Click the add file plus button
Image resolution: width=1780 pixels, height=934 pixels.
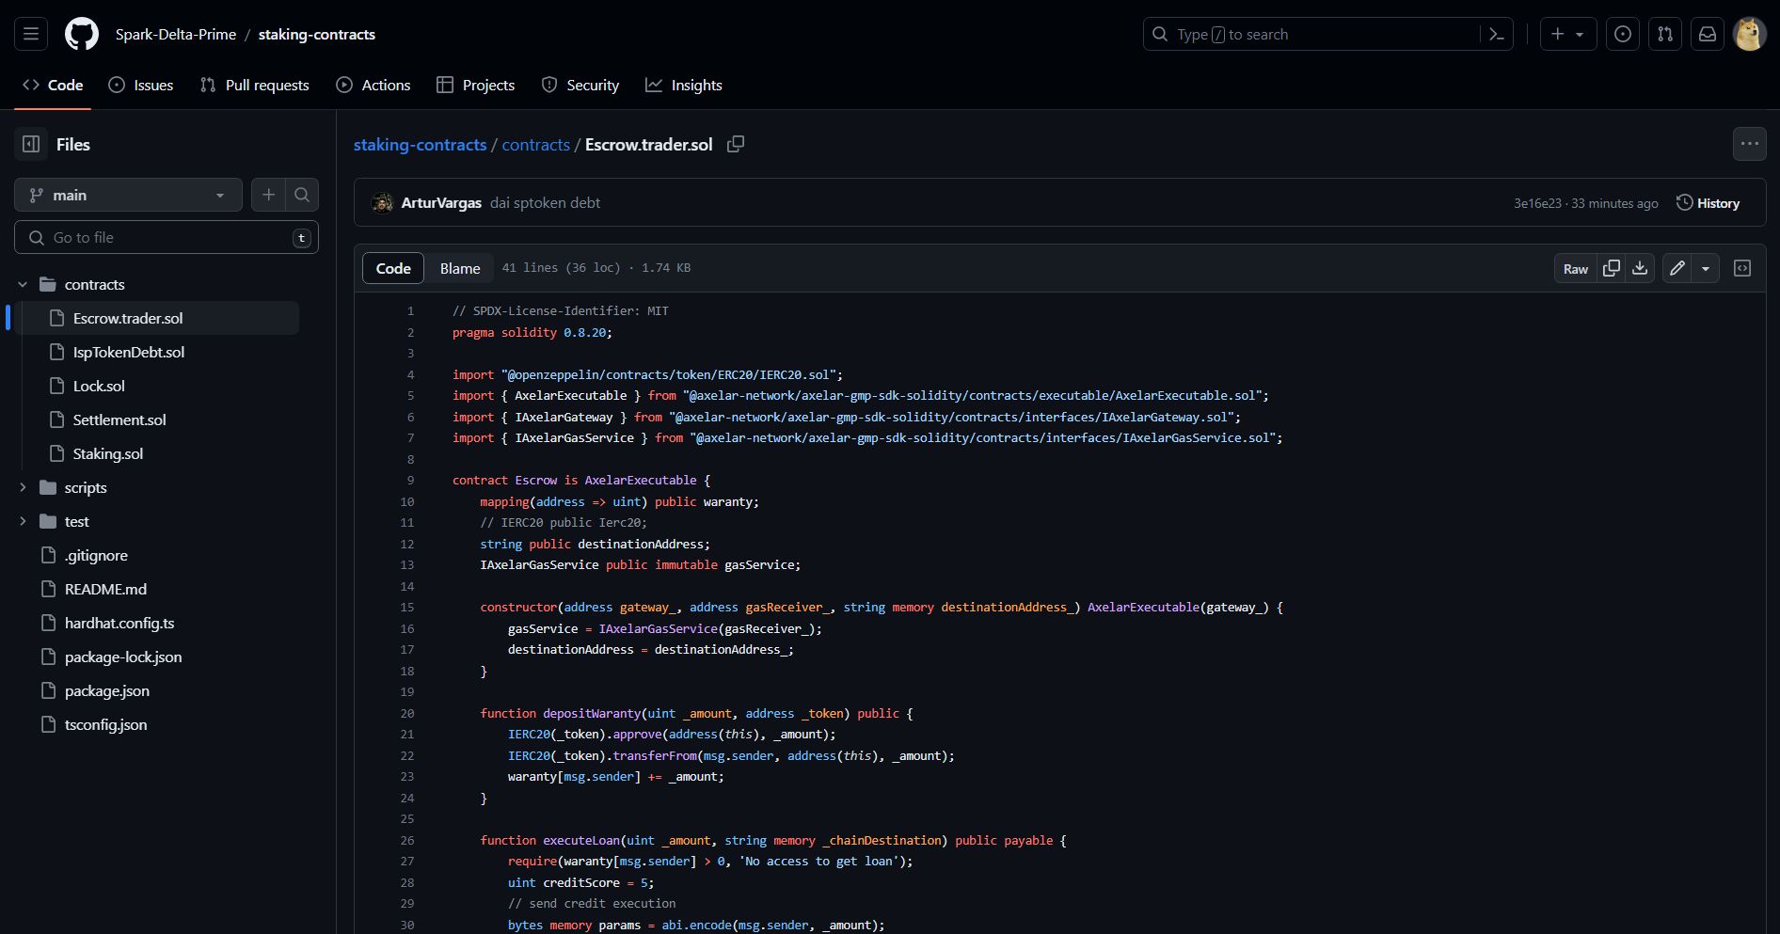pyautogui.click(x=268, y=195)
